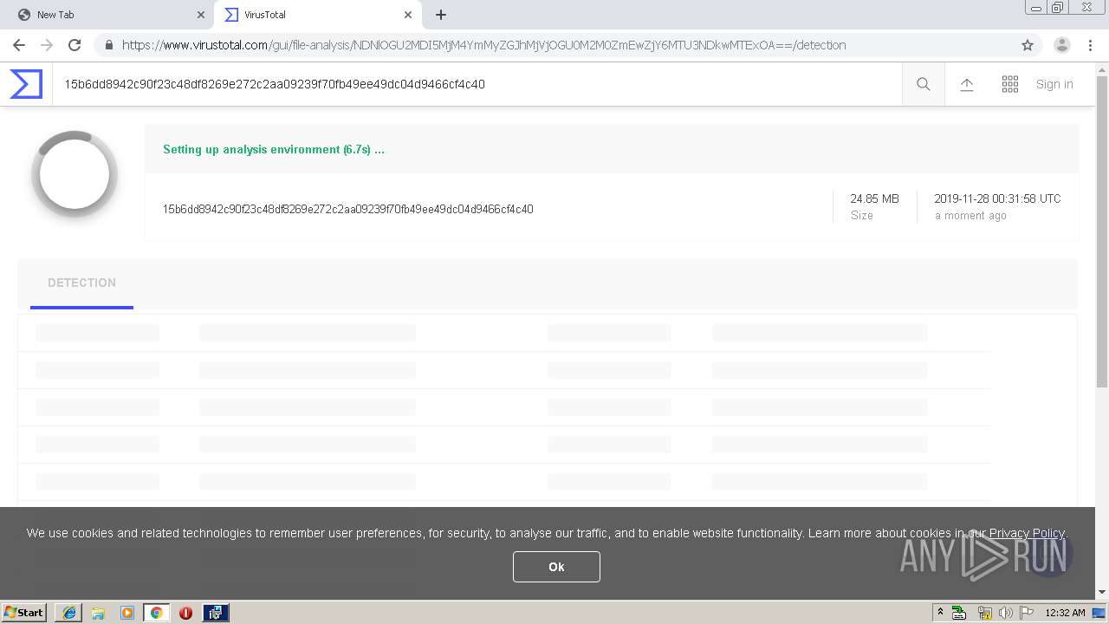Click the last pinned taskbar app icon
This screenshot has height=624, width=1109.
tap(216, 613)
